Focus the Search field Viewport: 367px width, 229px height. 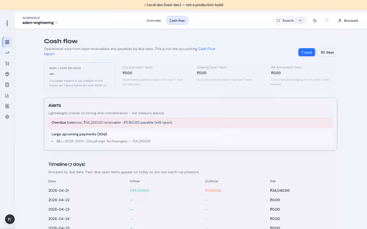(x=289, y=21)
